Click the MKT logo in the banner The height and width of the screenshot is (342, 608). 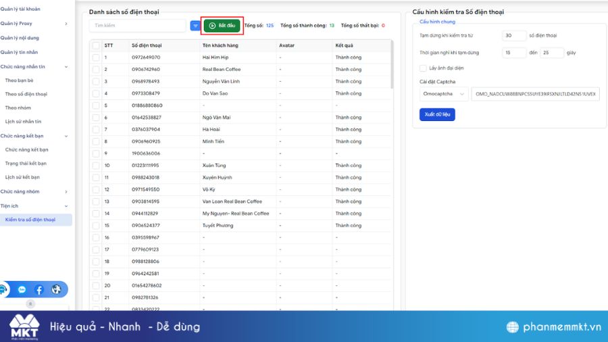[x=24, y=327]
